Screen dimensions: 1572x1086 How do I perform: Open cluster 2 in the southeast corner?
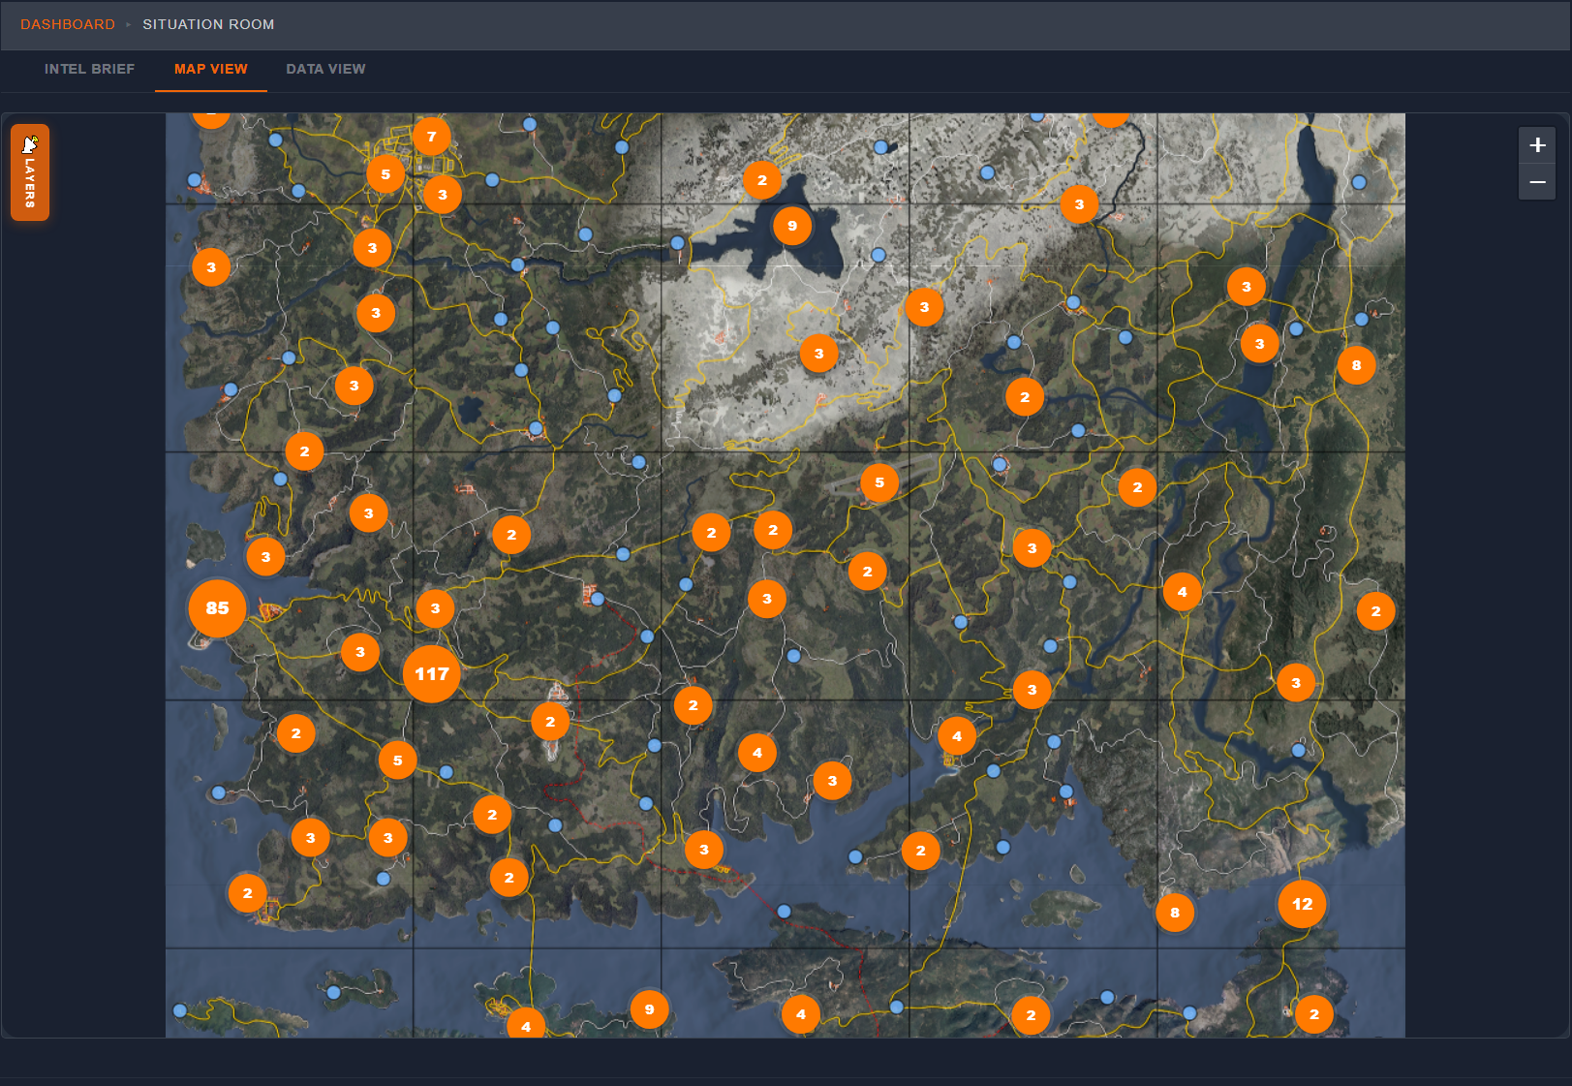(1314, 1014)
